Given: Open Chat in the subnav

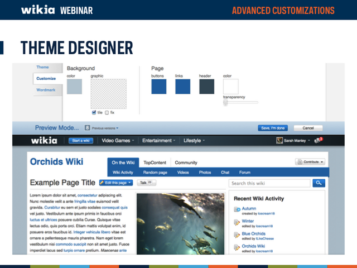Looking at the screenshot, I should point(225,173).
